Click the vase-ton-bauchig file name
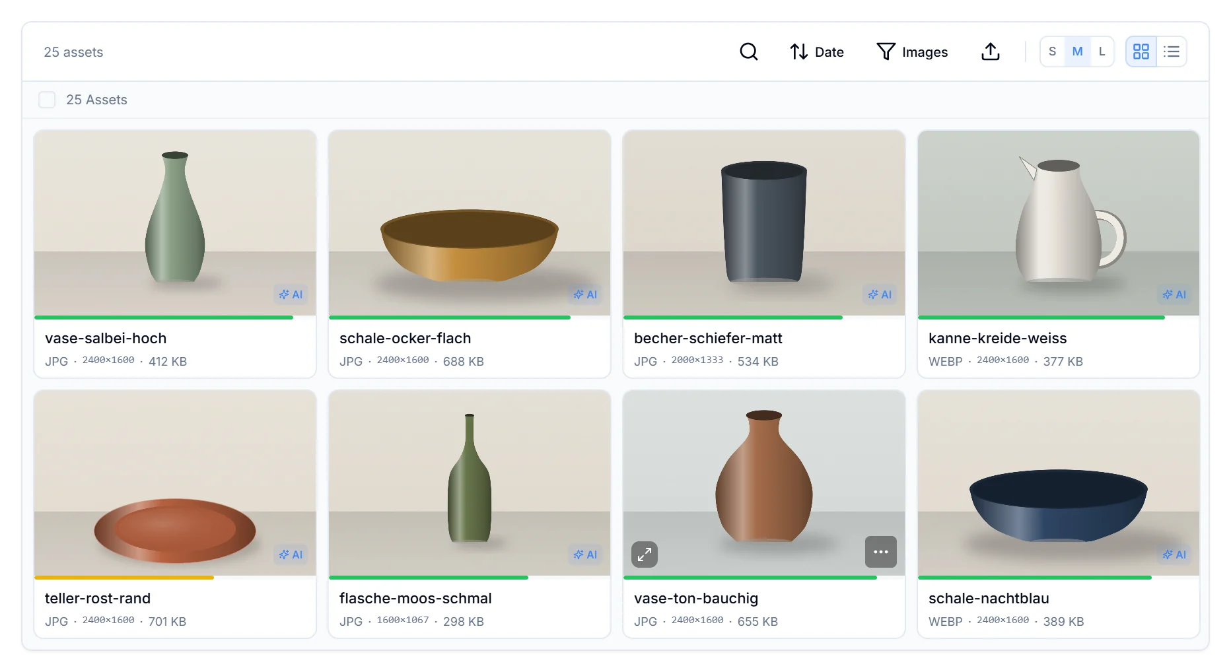Image resolution: width=1231 pixels, height=672 pixels. (696, 598)
